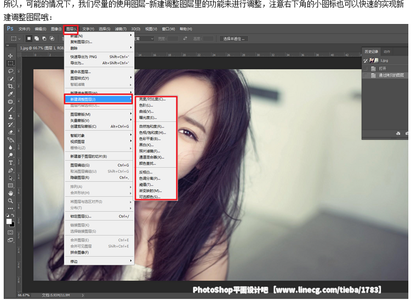Click Add to Selection mode icon
Screen dimensions: 411x300
37,38
